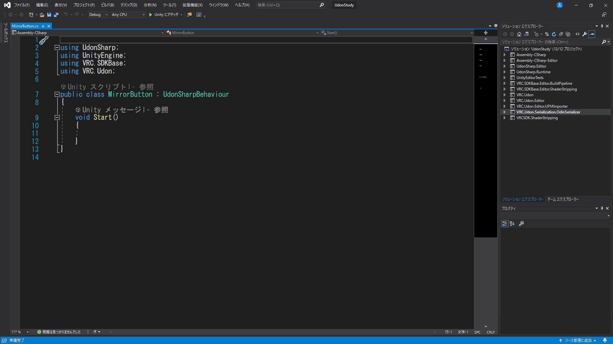Screen dimensions: 613x344
Task: Toggle pin on MirrorButton.cs tab
Action: pos(43,26)
